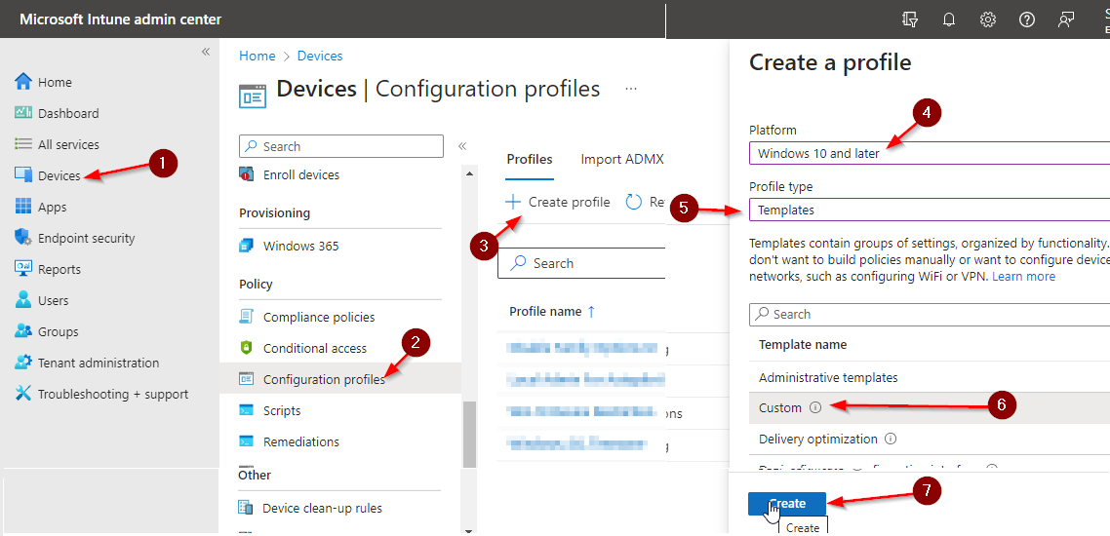Open Windows 365 menu item
Image resolution: width=1110 pixels, height=536 pixels.
point(289,247)
